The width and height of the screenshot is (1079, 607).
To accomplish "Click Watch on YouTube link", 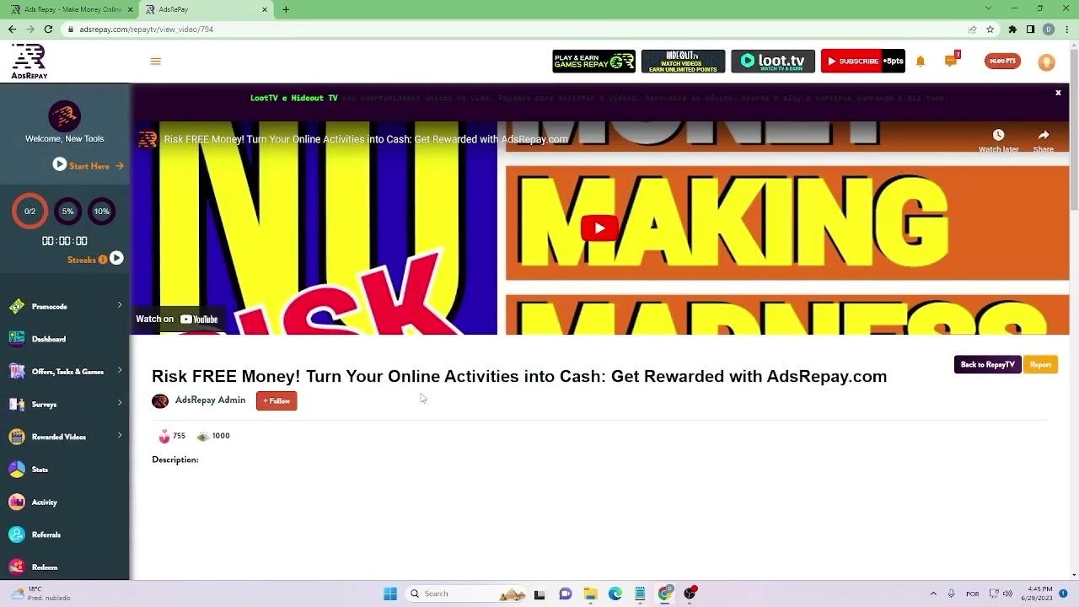I will (177, 319).
